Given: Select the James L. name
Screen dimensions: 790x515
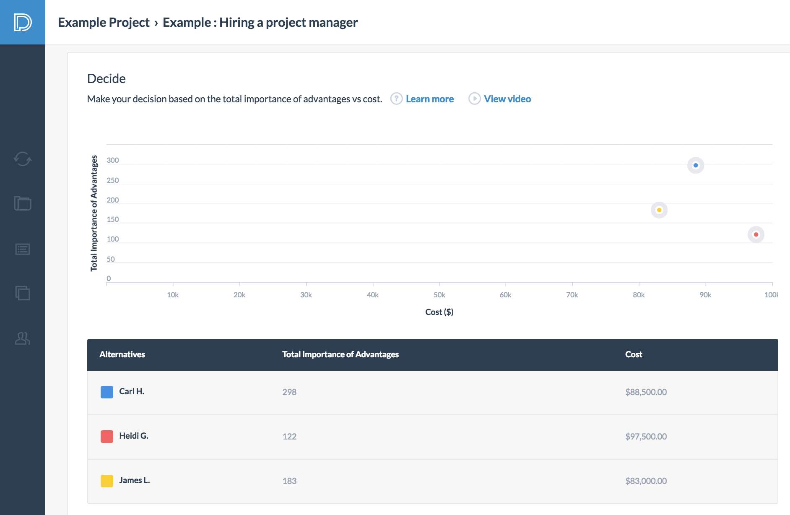Looking at the screenshot, I should tap(135, 480).
